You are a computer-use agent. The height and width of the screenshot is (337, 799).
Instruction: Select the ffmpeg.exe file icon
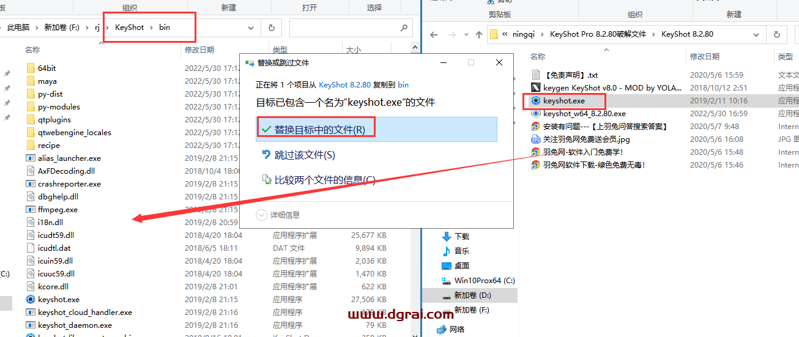(x=31, y=209)
